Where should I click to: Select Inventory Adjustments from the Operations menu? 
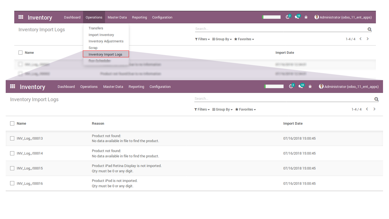click(x=106, y=41)
